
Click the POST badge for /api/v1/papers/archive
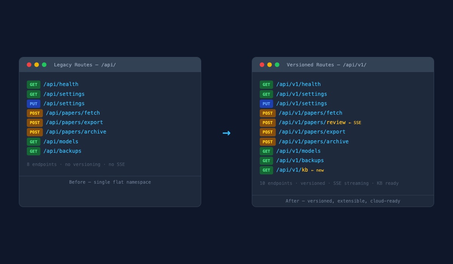267,141
